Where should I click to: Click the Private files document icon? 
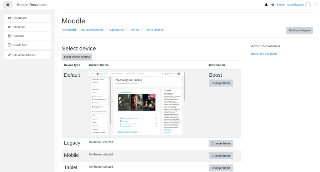[9, 45]
